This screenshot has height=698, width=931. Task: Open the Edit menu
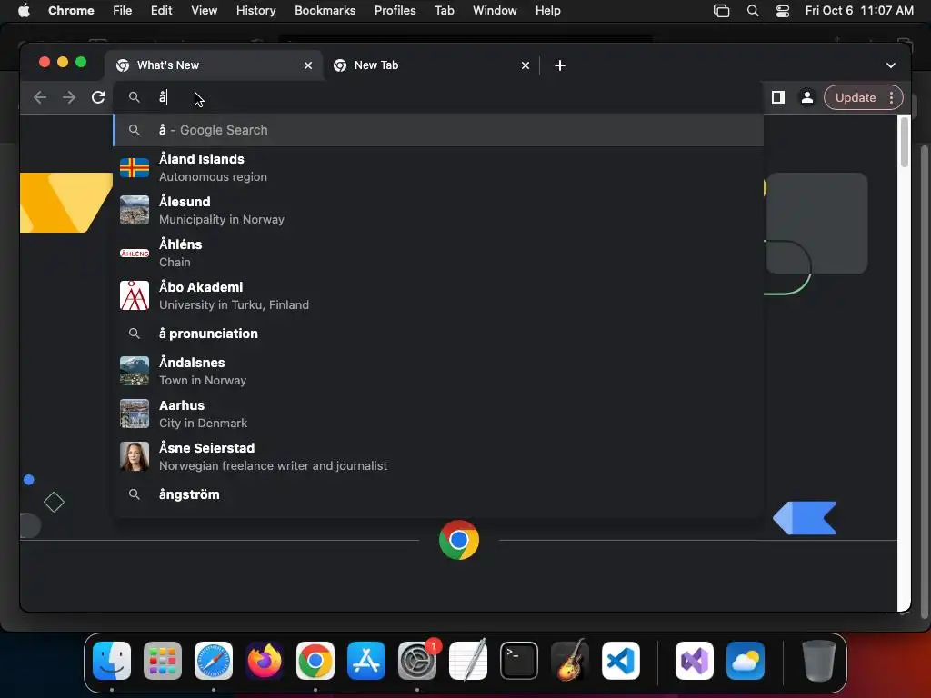(x=161, y=11)
